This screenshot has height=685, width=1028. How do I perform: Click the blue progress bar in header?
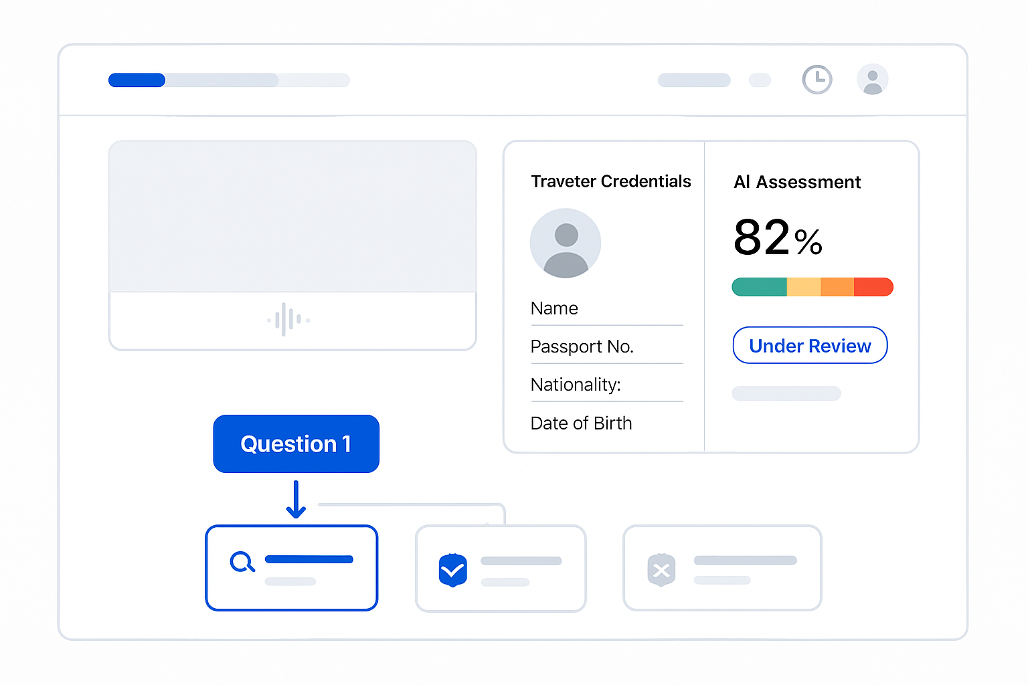point(137,80)
